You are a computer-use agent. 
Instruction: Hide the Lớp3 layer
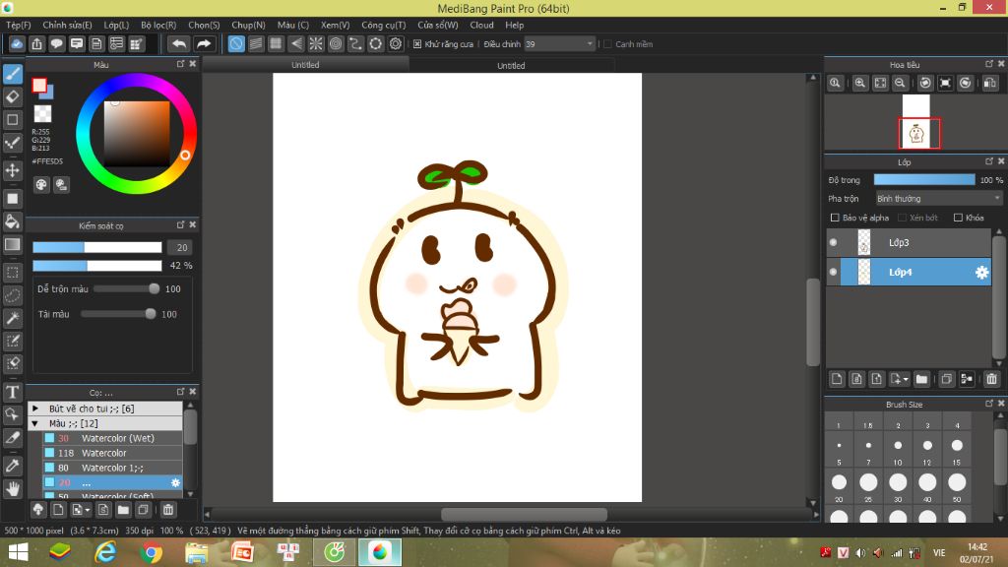833,242
